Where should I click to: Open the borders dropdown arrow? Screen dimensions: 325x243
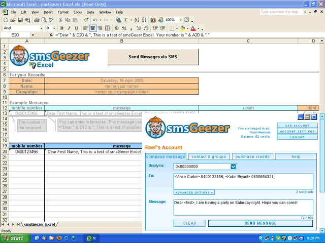pyautogui.click(x=177, y=28)
